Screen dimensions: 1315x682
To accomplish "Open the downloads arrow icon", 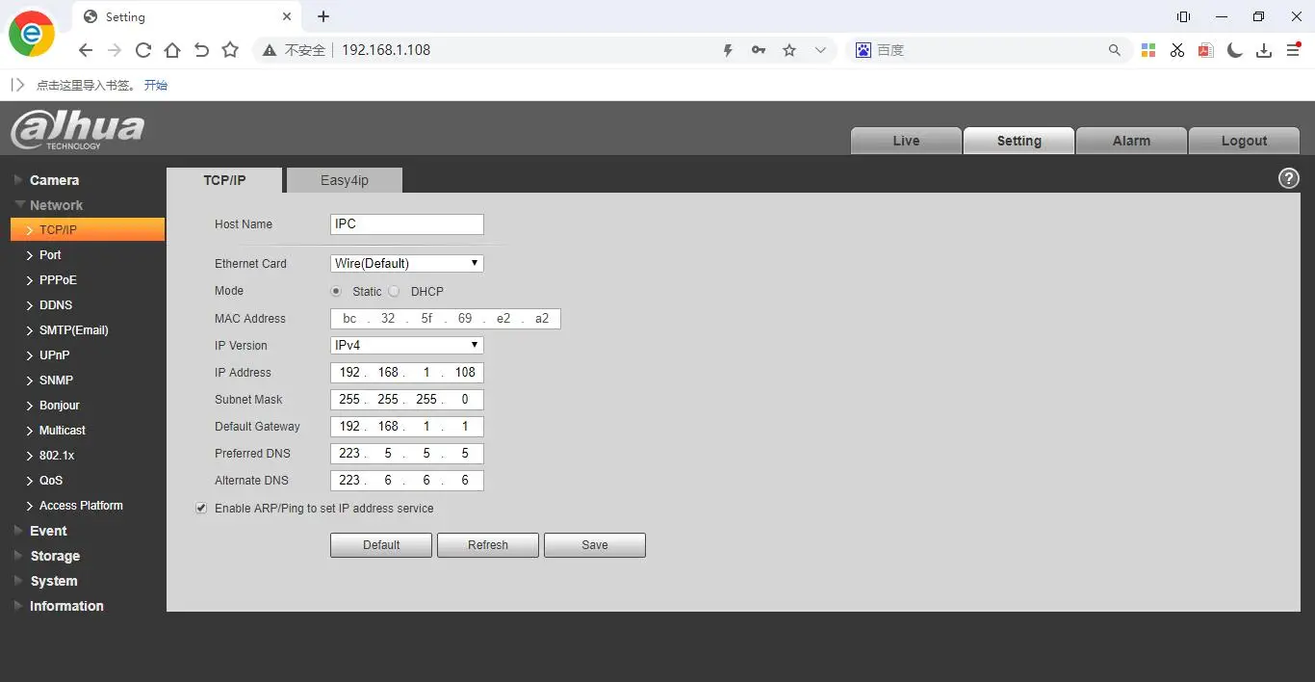I will [x=1264, y=50].
